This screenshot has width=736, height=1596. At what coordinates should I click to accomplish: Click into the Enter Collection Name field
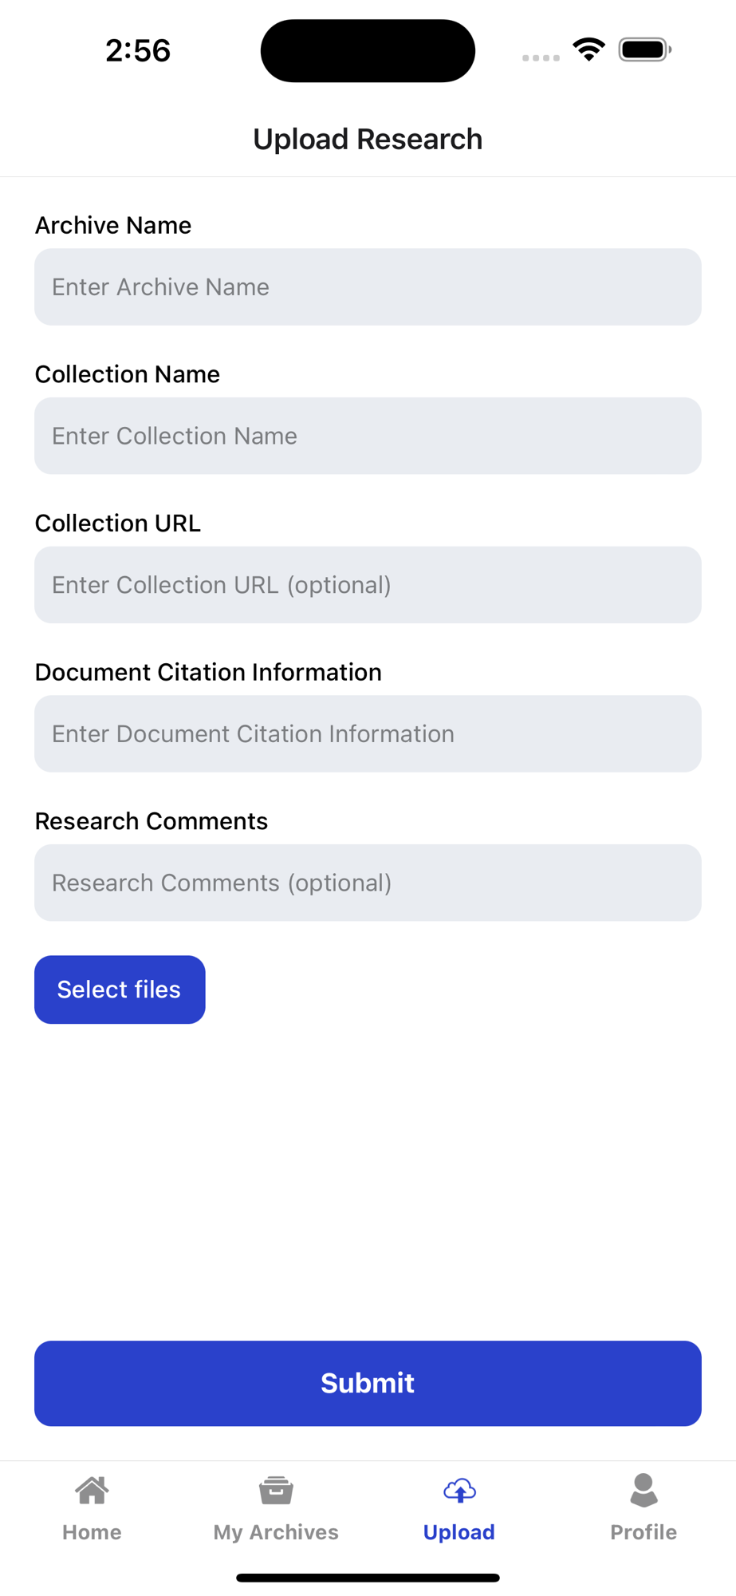[x=368, y=436]
